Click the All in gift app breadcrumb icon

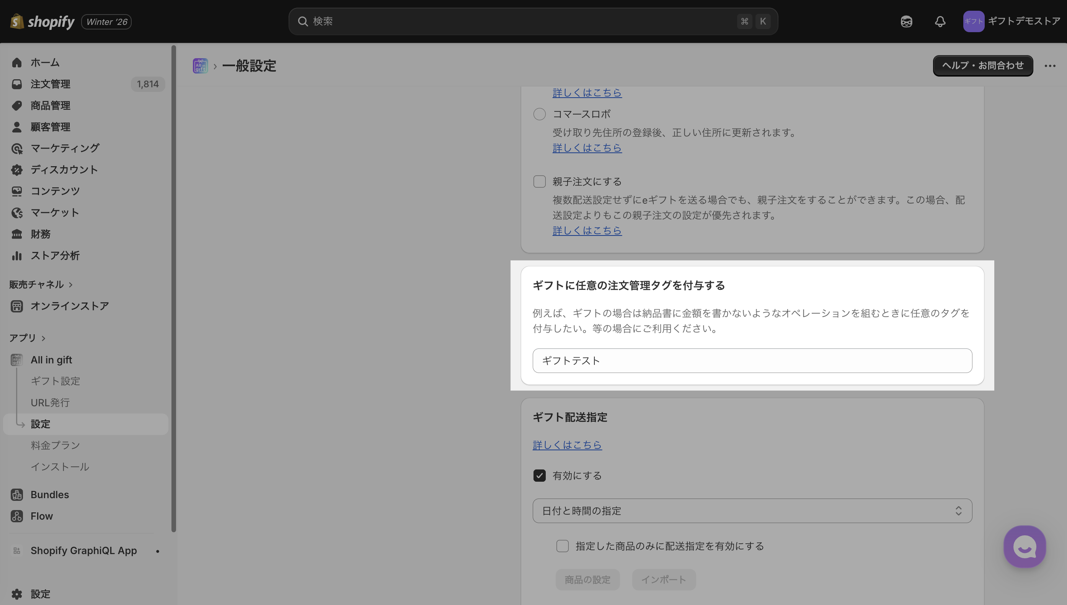click(200, 65)
